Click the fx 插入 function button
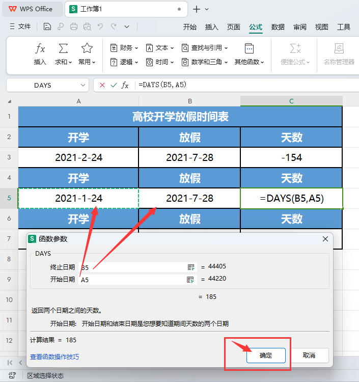The image size is (359, 382). click(40, 54)
